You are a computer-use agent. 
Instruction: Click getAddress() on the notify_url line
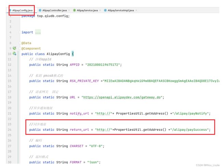pos(156,113)
